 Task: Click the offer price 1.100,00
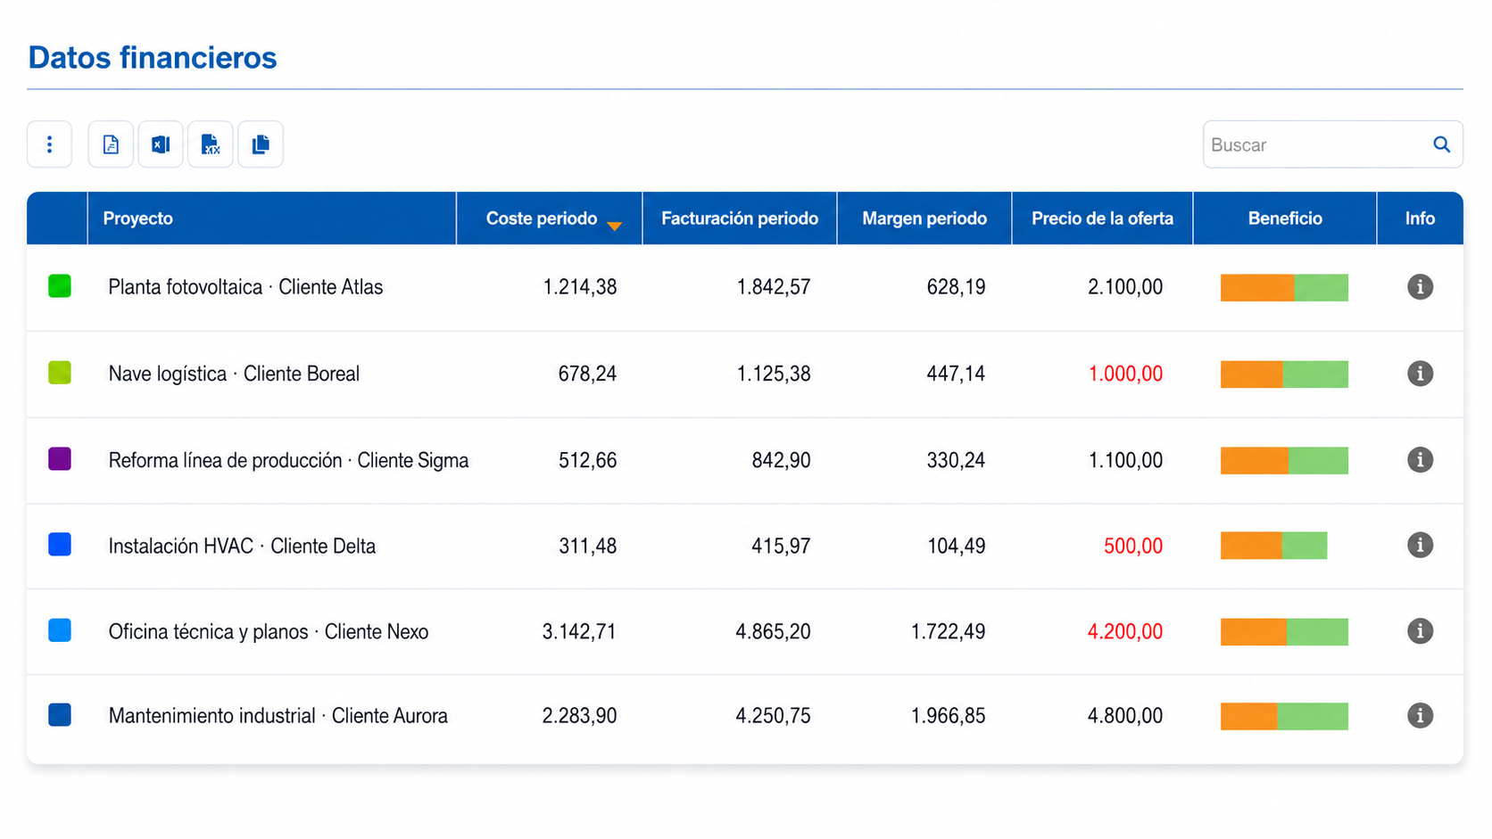click(1125, 460)
